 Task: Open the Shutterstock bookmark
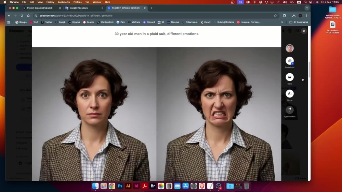click(105, 22)
